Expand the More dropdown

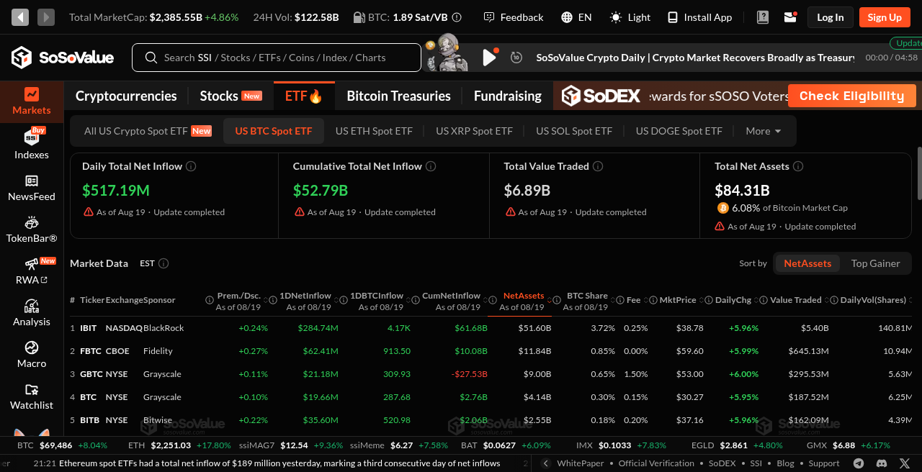(x=764, y=131)
